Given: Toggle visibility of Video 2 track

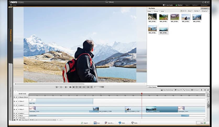Looking at the screenshot, I should [x=14, y=101].
